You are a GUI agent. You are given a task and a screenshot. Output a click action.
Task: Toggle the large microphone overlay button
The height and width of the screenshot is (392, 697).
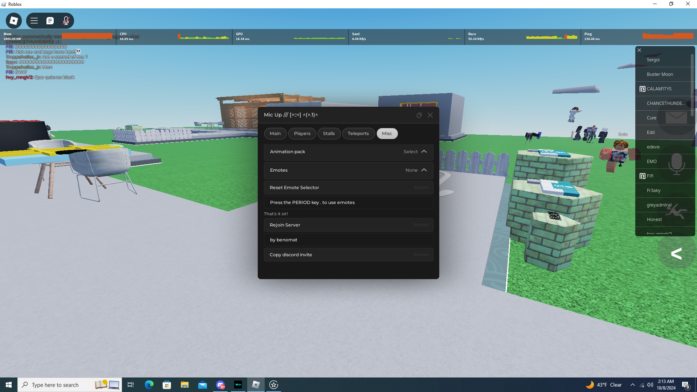(x=676, y=163)
